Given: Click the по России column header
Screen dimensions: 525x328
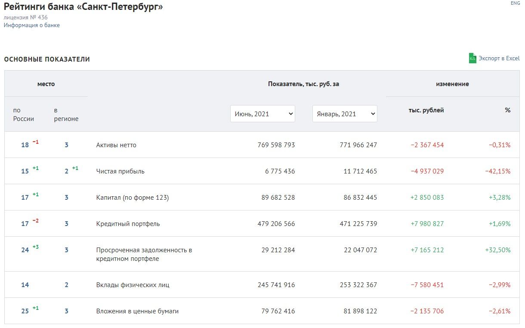Looking at the screenshot, I should pyautogui.click(x=24, y=114).
